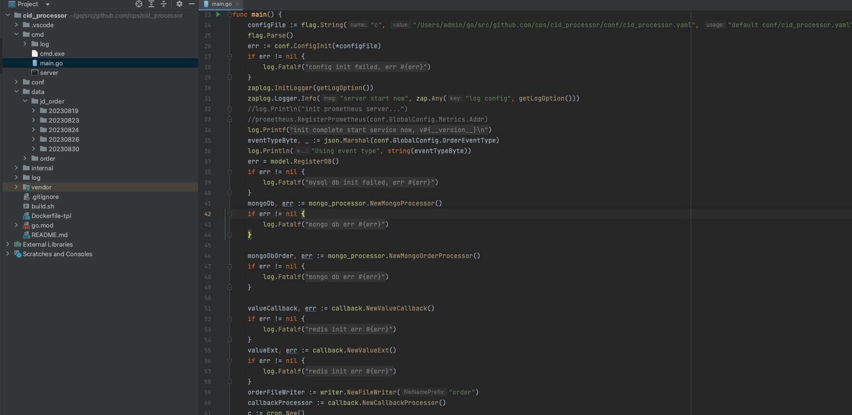Image resolution: width=852 pixels, height=415 pixels.
Task: Expand the 20230819 folder
Action: (x=33, y=111)
